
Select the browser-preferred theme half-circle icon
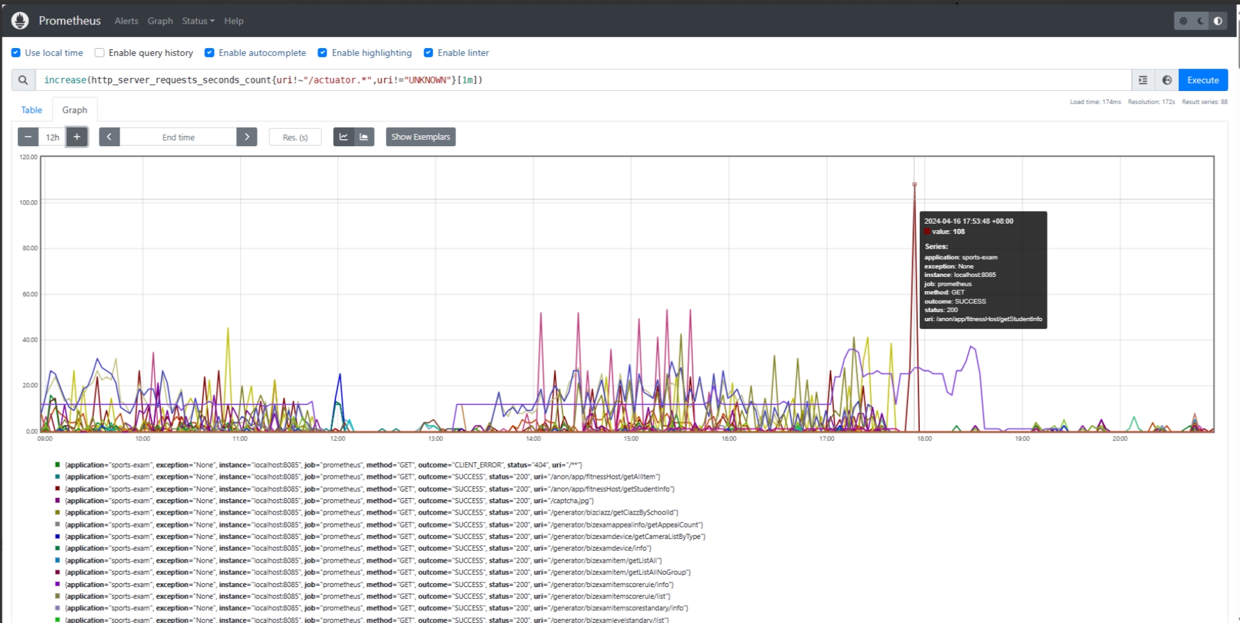1218,21
